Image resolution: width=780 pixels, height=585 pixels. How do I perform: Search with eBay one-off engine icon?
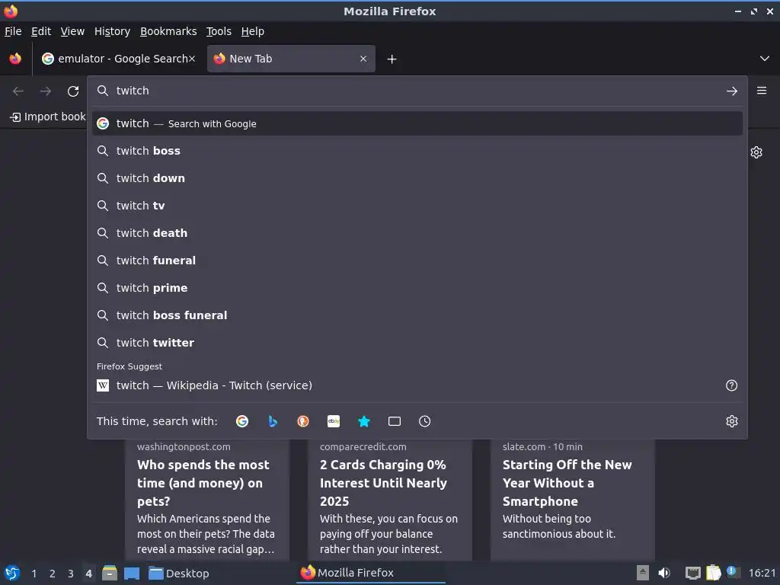tap(334, 421)
